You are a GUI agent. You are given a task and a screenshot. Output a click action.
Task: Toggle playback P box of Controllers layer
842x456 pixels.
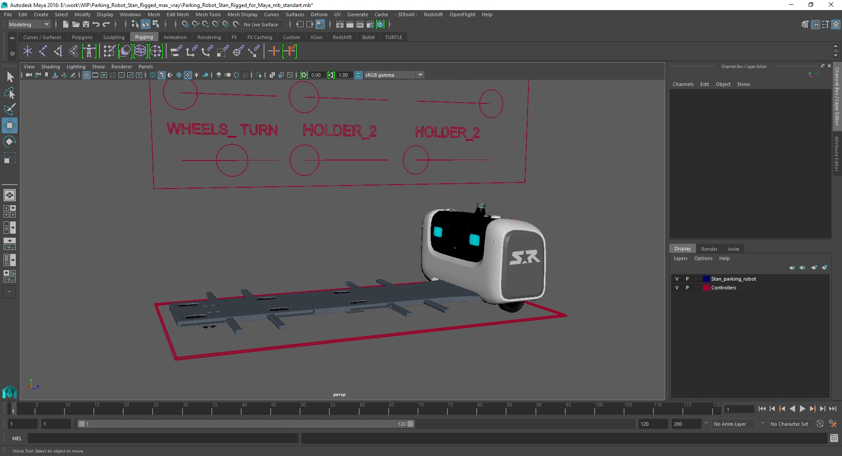pos(687,288)
